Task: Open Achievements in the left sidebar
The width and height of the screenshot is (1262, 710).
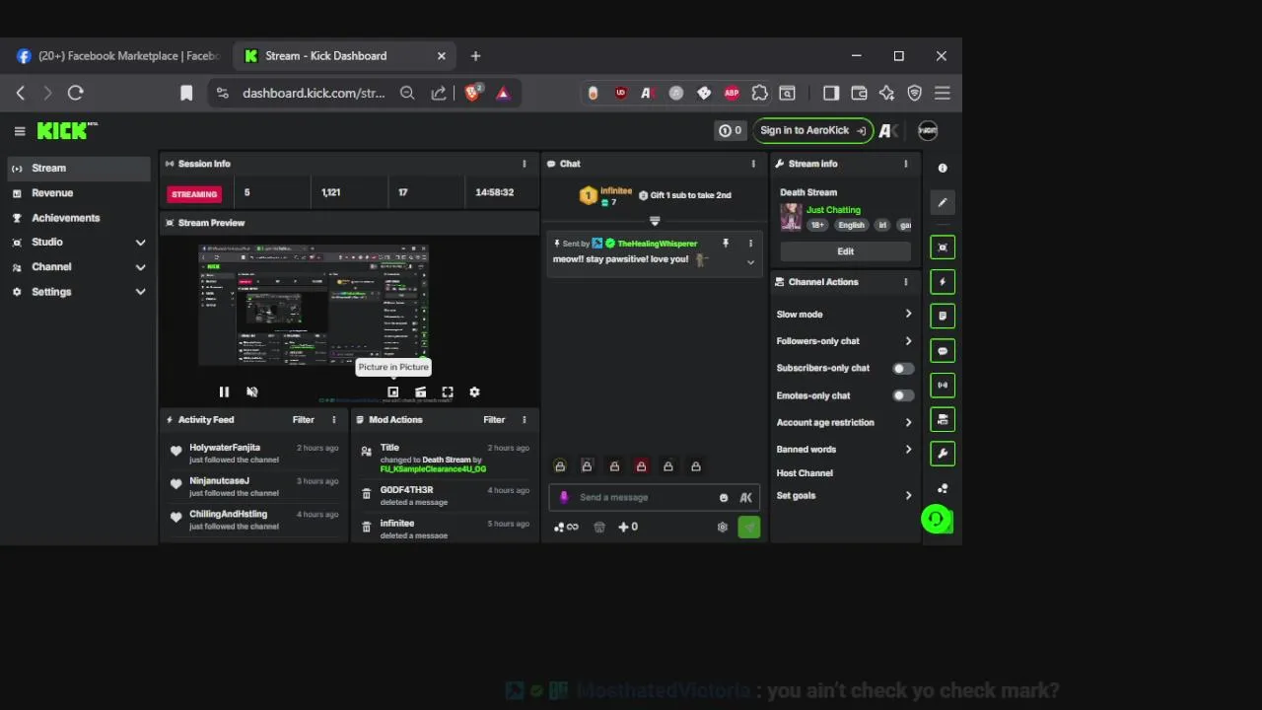Action: pyautogui.click(x=79, y=218)
